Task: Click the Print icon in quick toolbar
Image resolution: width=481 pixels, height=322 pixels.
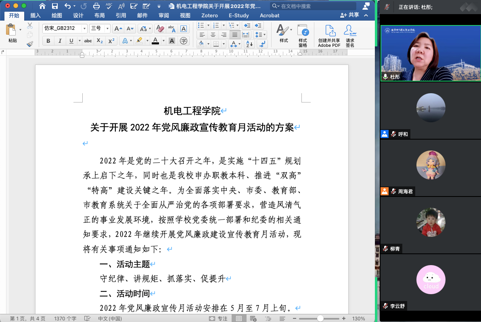Action: tap(96, 6)
